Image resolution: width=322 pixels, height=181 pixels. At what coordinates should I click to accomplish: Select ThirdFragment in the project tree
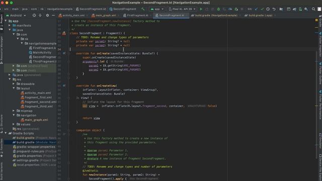42,61
